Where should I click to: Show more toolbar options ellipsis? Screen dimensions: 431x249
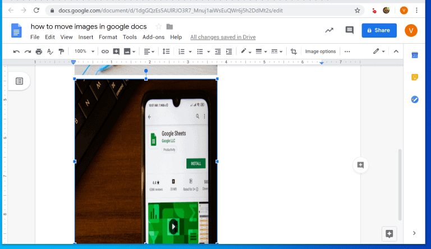click(347, 52)
